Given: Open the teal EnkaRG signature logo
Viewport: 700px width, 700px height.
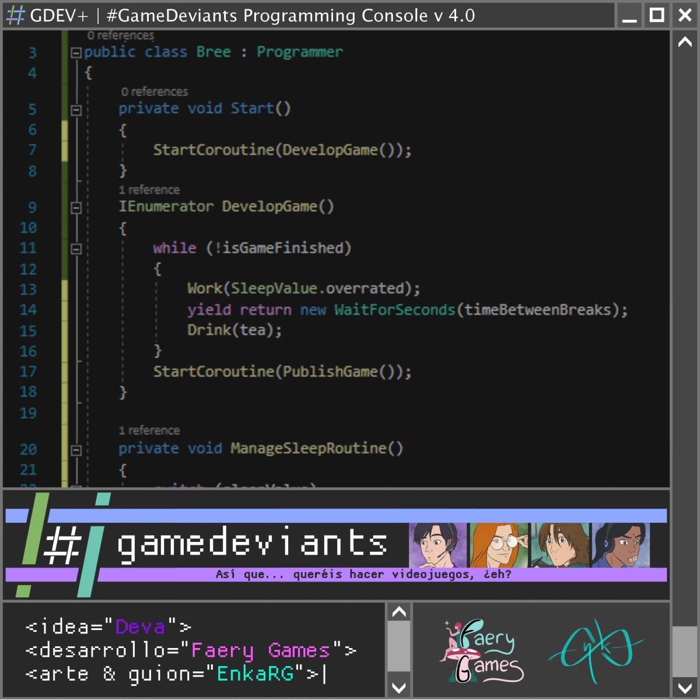Looking at the screenshot, I should point(595,650).
